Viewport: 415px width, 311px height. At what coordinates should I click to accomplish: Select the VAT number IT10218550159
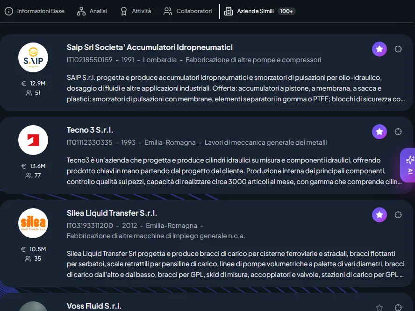point(89,60)
